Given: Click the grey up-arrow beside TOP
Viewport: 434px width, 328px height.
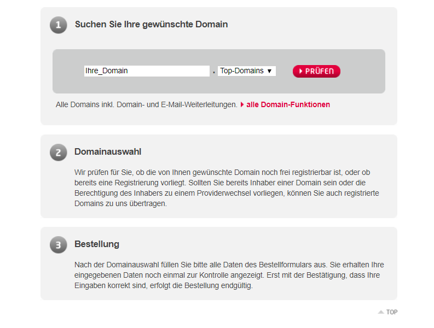Looking at the screenshot, I should pyautogui.click(x=381, y=312).
